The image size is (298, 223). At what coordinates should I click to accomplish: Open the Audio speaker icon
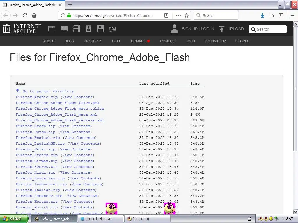(x=88, y=29)
